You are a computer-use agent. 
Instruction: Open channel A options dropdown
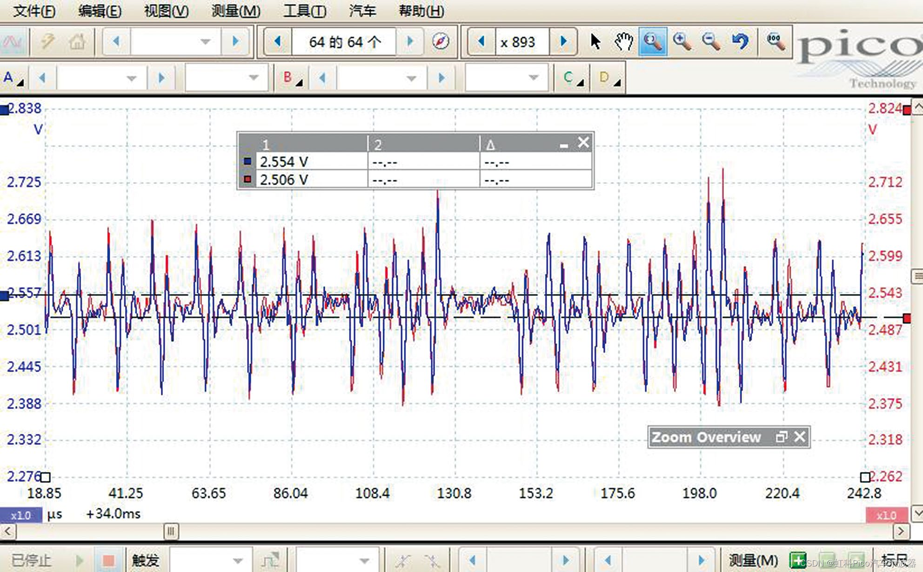[13, 78]
